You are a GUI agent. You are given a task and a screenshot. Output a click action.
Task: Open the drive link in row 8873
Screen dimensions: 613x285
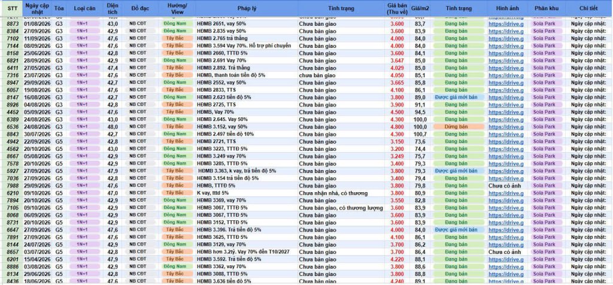(506, 24)
